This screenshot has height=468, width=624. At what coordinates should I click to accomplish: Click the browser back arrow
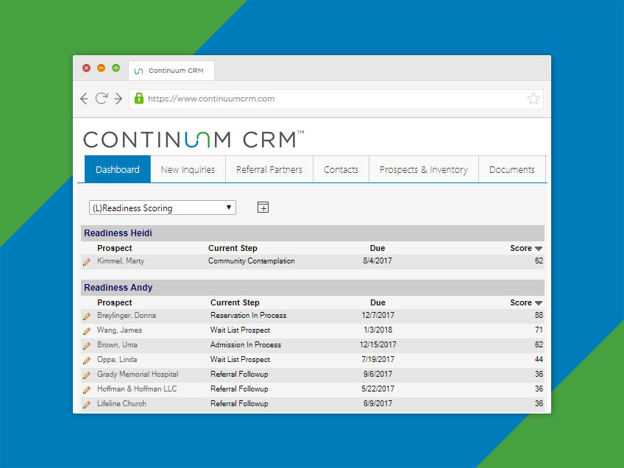[x=84, y=98]
